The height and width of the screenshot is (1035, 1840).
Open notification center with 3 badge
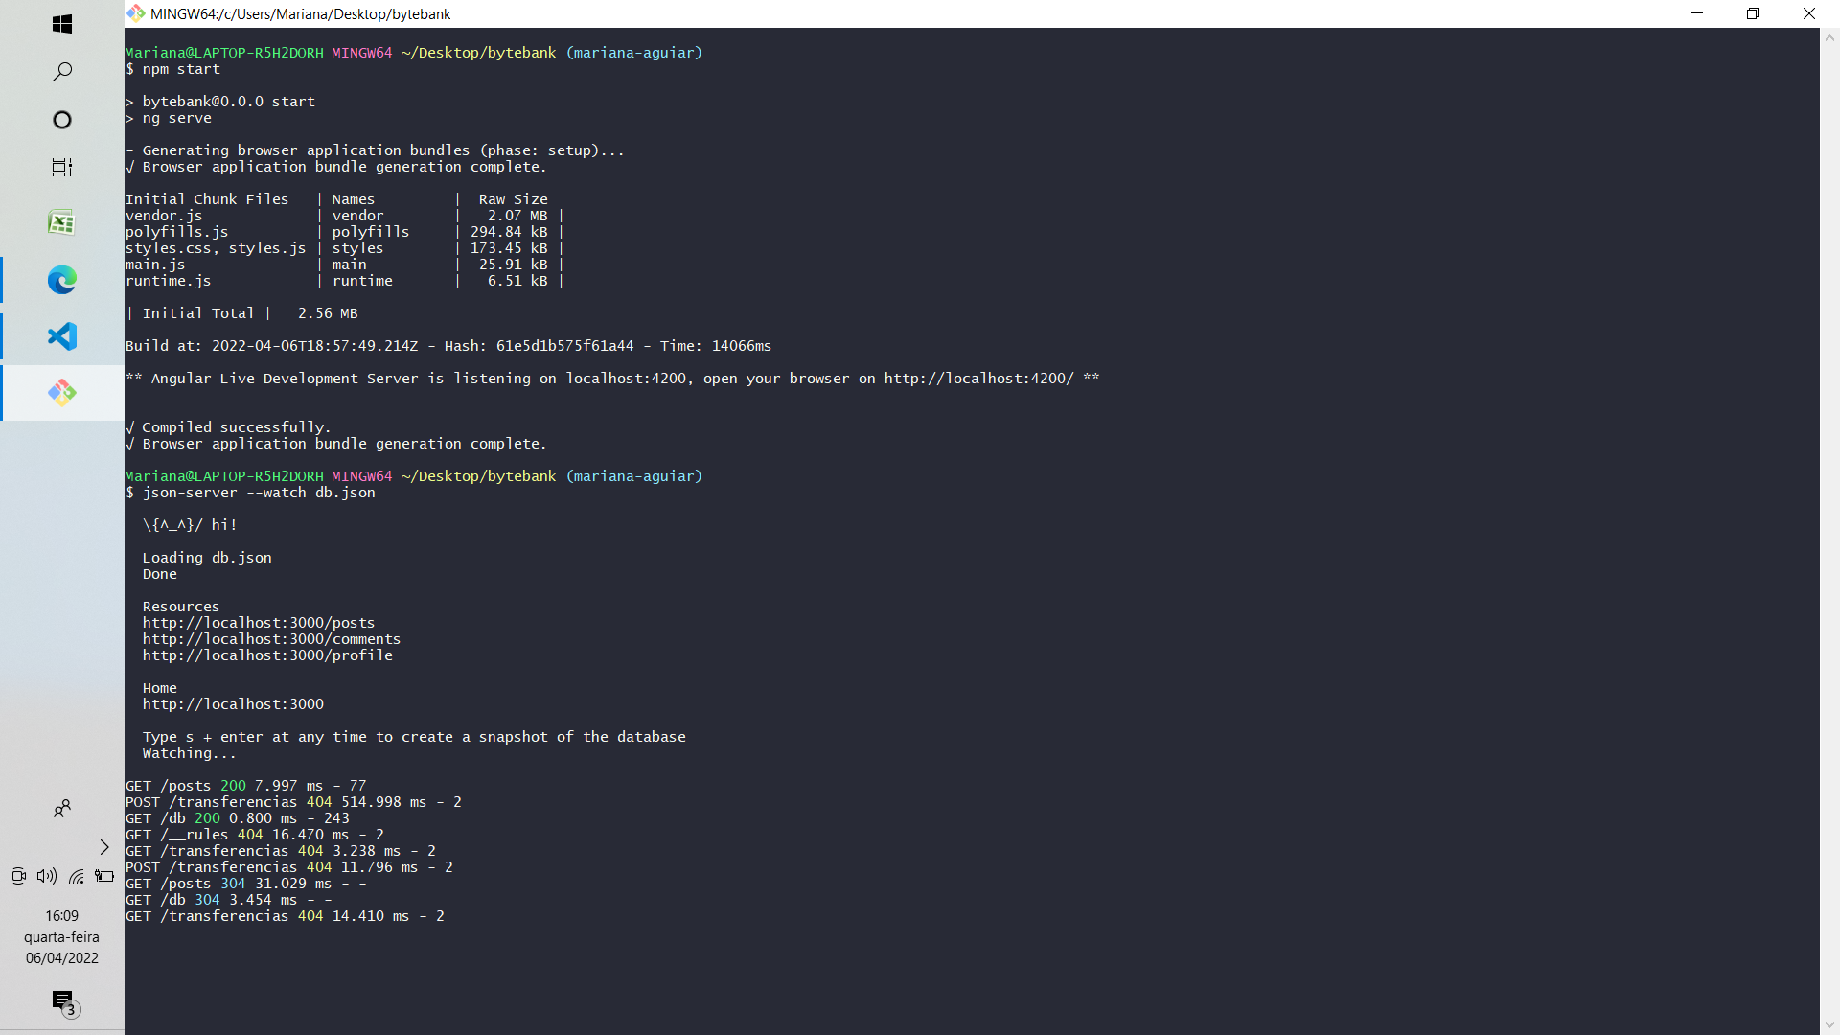(64, 1002)
